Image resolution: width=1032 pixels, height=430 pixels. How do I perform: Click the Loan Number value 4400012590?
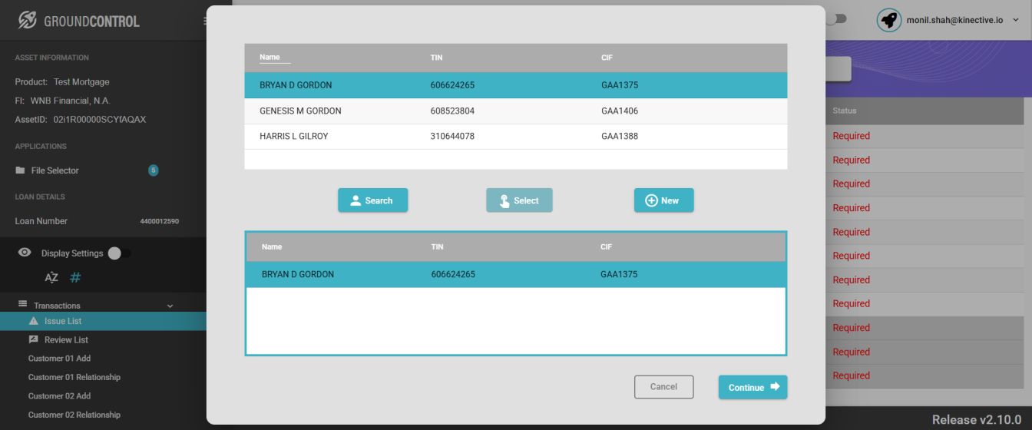pos(160,221)
